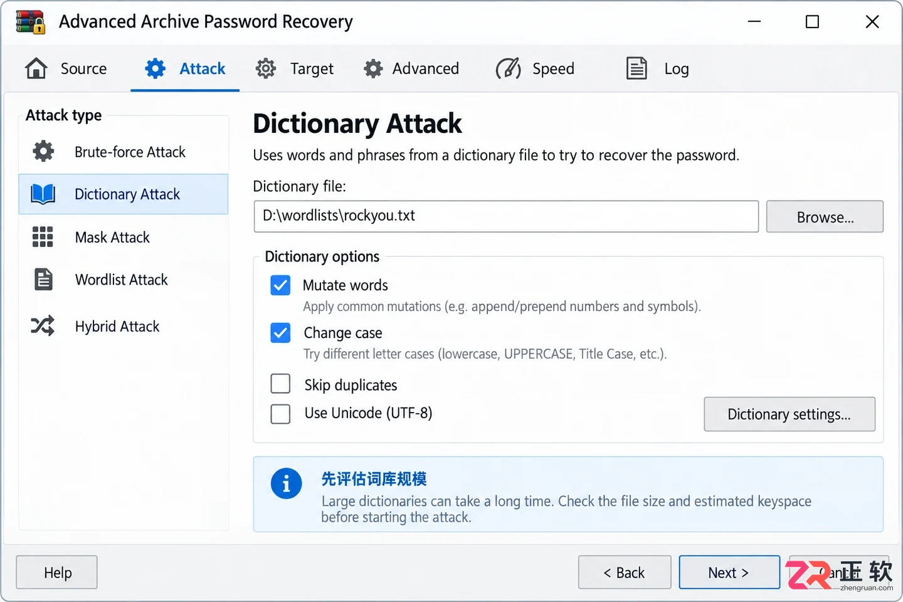Image resolution: width=903 pixels, height=602 pixels.
Task: Show the Log tab
Action: pyautogui.click(x=657, y=68)
